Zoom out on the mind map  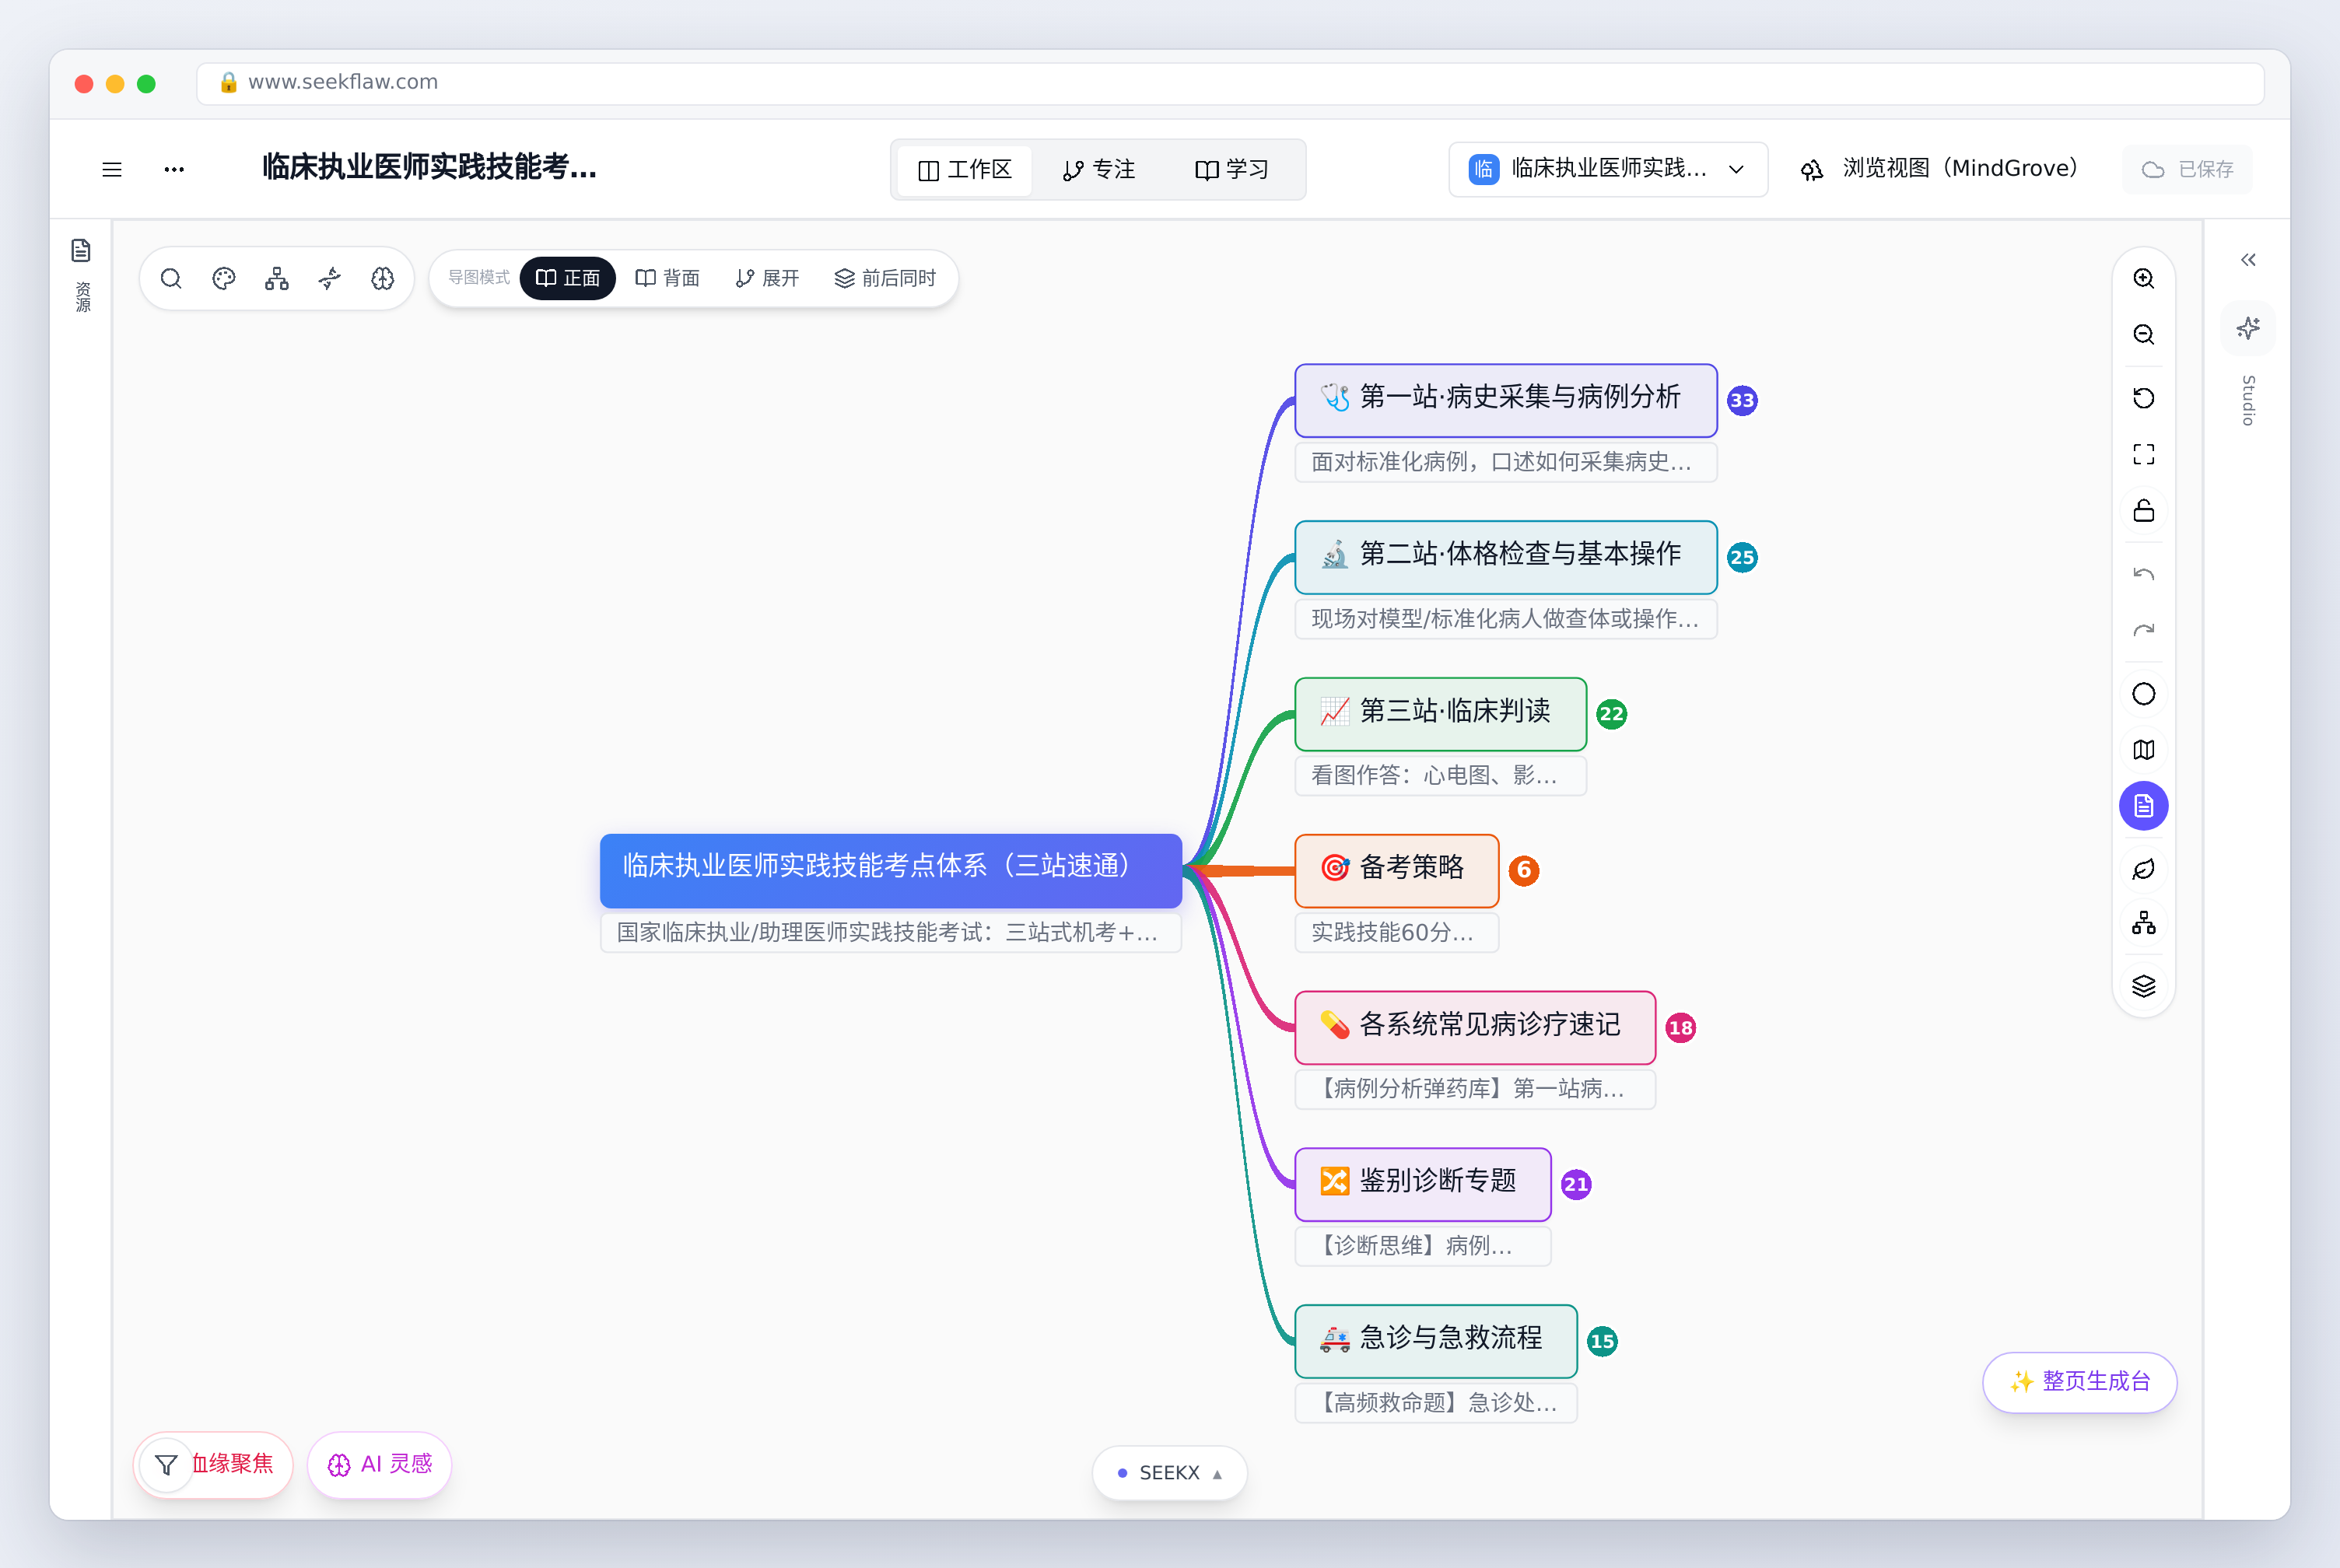coord(2143,334)
